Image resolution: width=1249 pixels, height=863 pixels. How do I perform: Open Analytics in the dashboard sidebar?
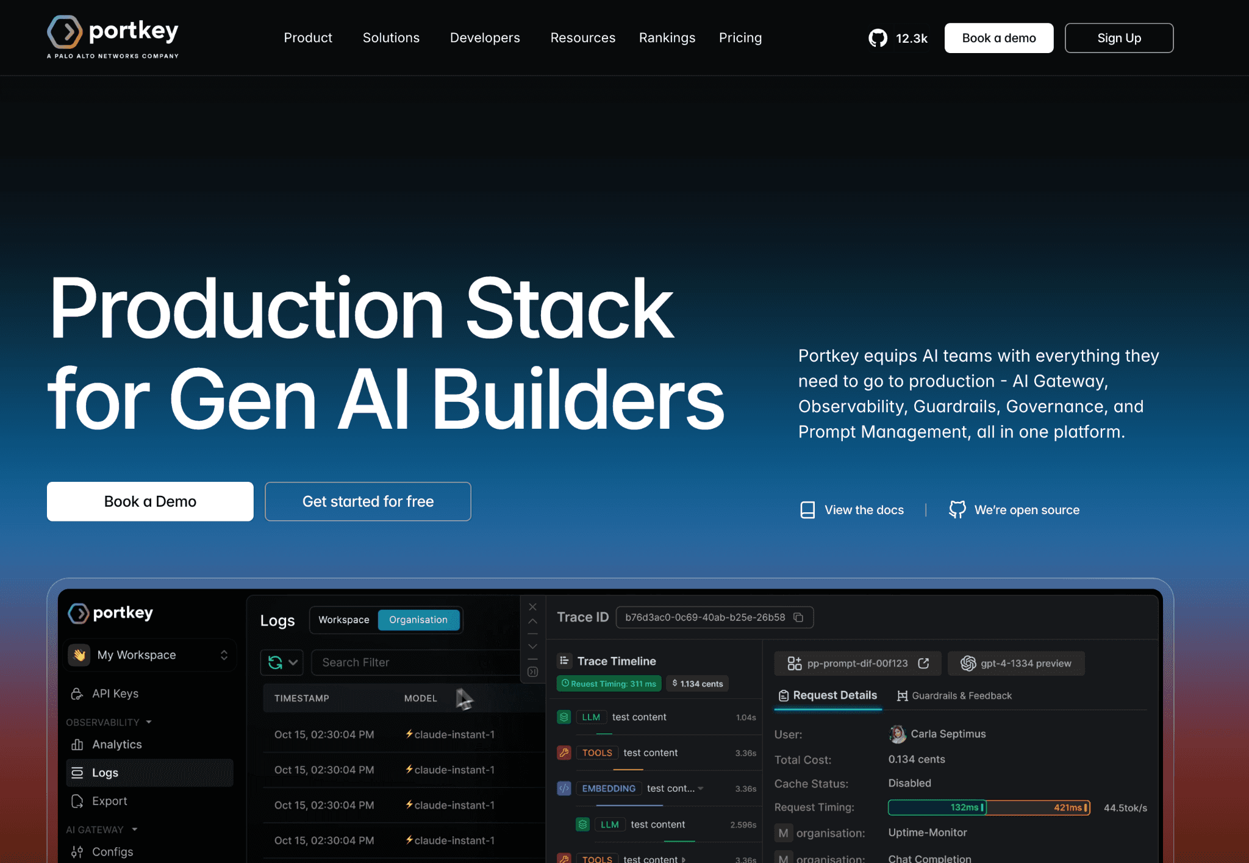coord(117,744)
